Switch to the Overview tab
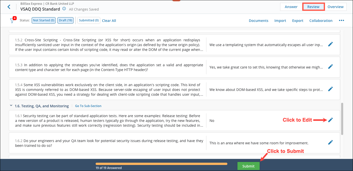Screen dimensions: 353x171 [335, 7]
